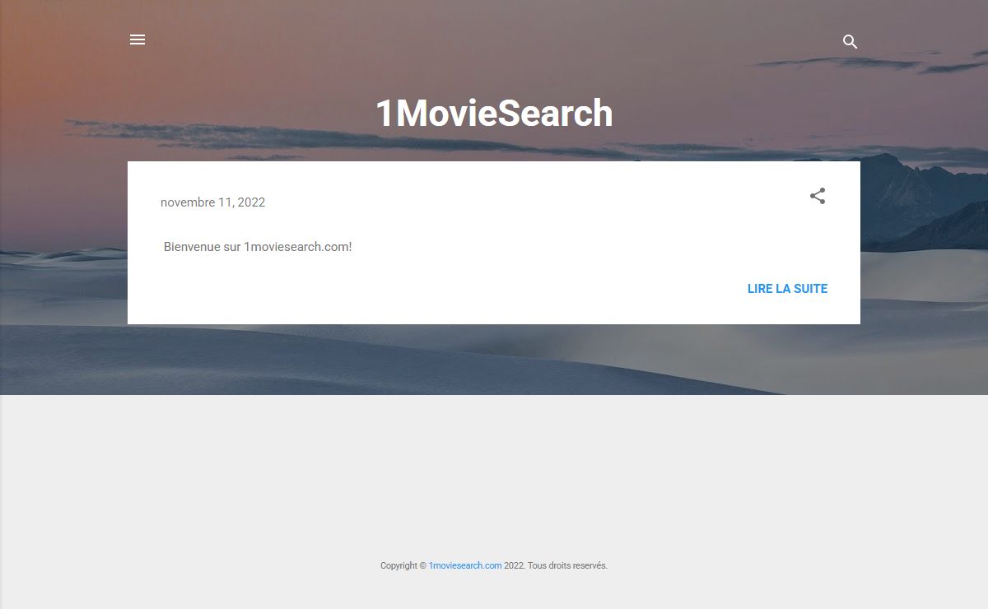
Task: Click the search magnifier icon
Action: 851,42
